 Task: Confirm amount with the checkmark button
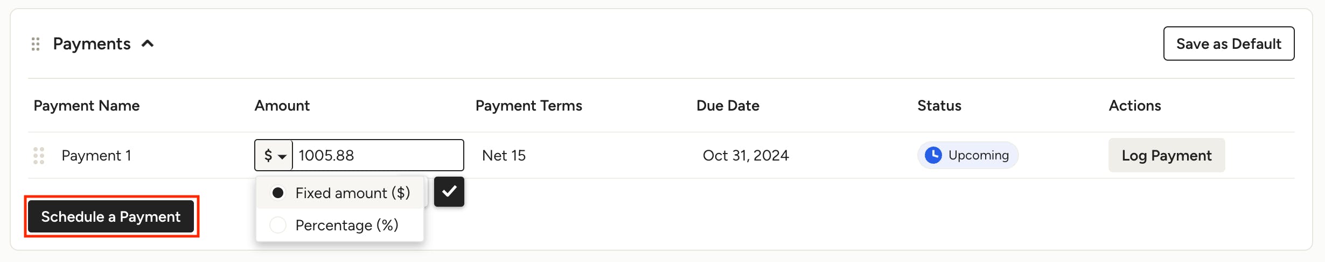[449, 192]
